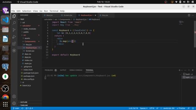Open vite.config.js in the explorer

pyautogui.click(x=30, y=79)
